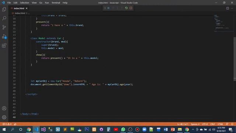This screenshot has width=236, height=133.
Task: Open the Run menu
Action: coord(47,3)
